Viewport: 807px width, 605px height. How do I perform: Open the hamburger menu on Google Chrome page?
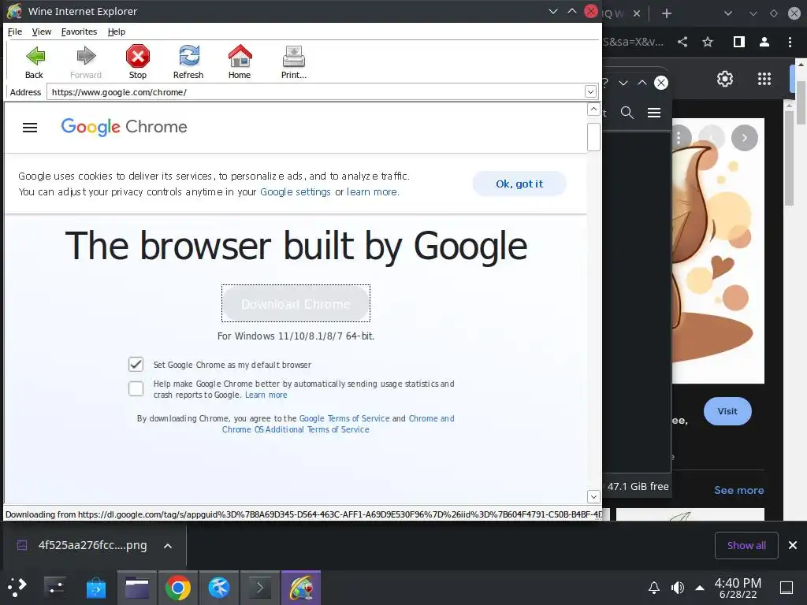[30, 127]
